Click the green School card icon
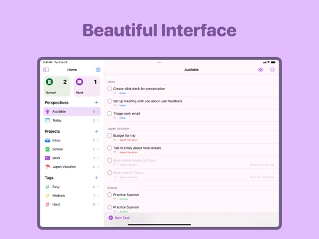 click(x=50, y=82)
